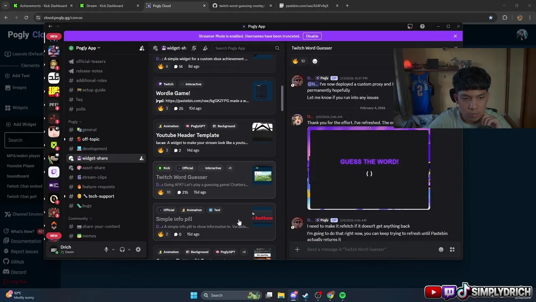Open the inbox icon in Discord title bar
Screen dimensions: 536x302
[x=410, y=26]
